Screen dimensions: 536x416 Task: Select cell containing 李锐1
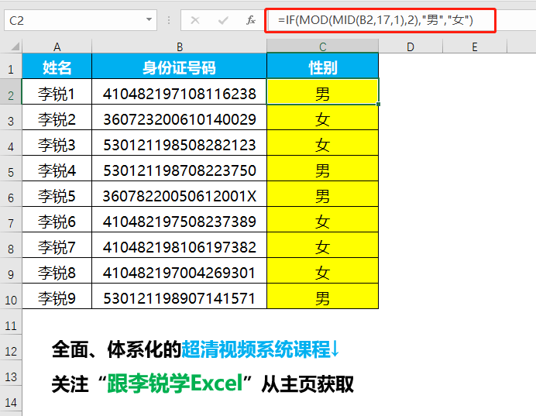[57, 91]
